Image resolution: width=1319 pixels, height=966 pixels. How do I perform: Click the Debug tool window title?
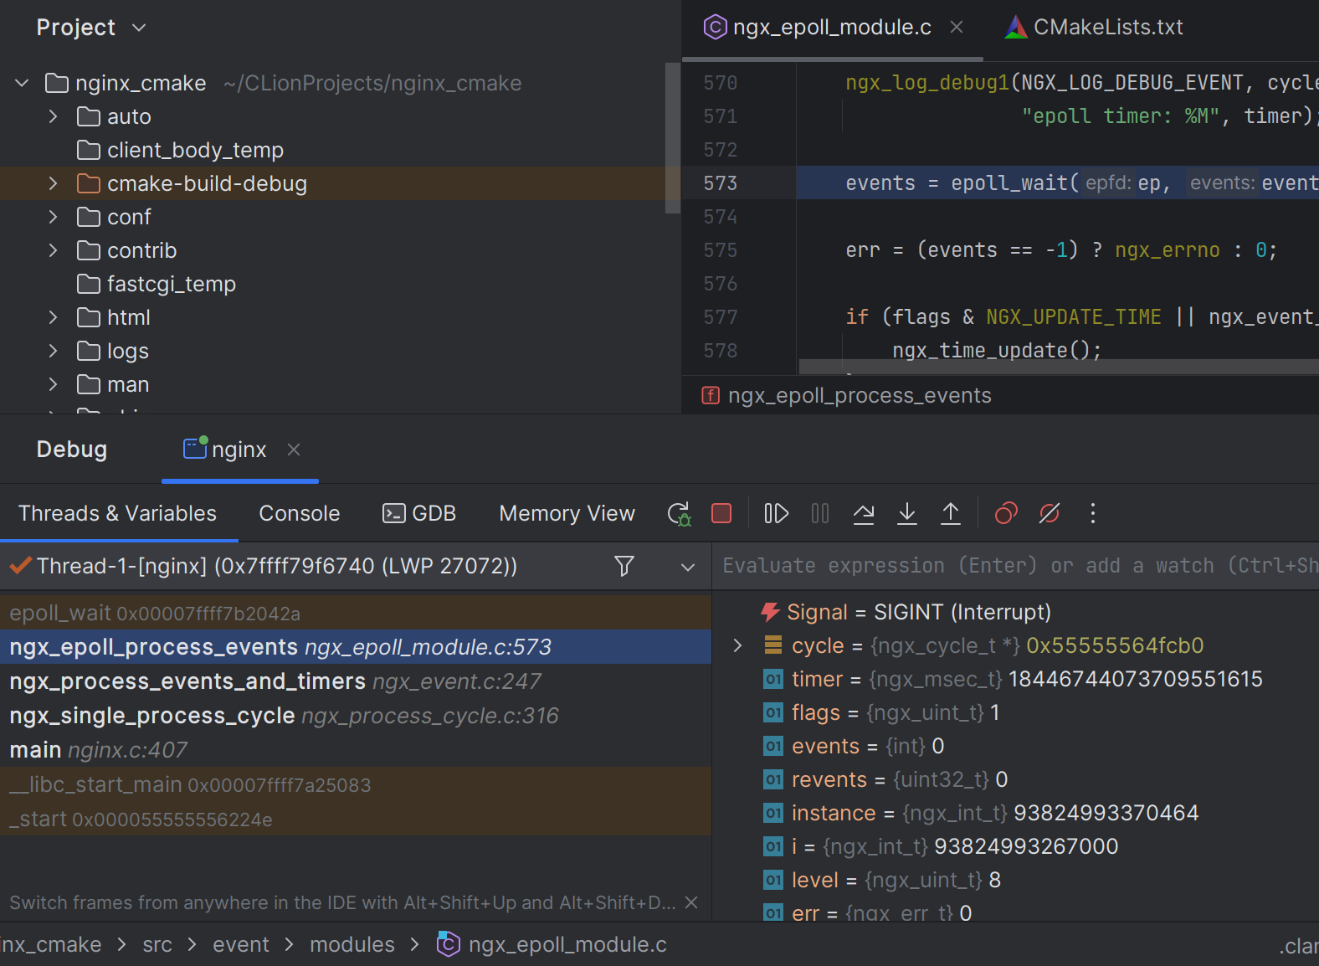click(x=72, y=450)
